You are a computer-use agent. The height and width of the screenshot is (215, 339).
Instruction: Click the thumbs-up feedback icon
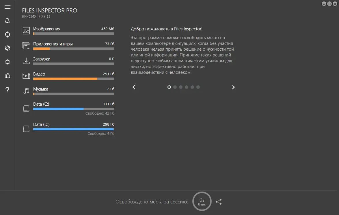[x=7, y=76]
